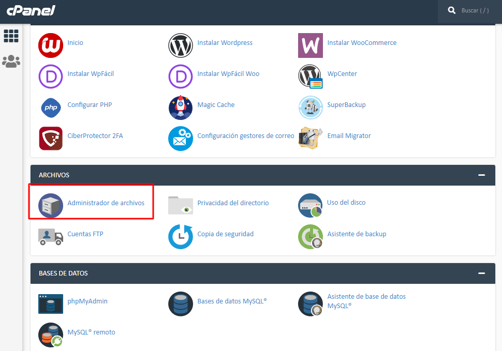
Task: Click the cPanel logo
Action: pos(31,10)
